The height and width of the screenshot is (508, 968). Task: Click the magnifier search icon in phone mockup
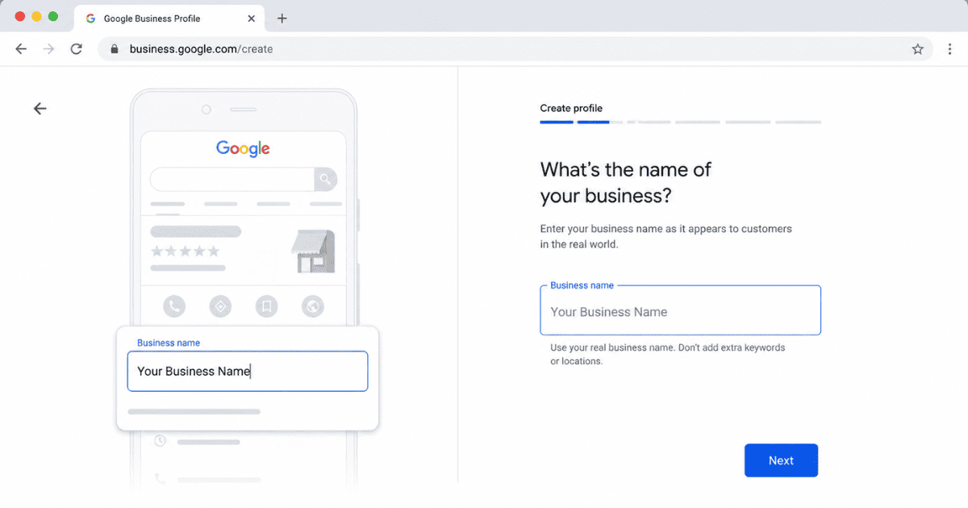[x=326, y=179]
